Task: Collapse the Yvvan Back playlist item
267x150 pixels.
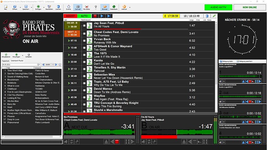Action: [84, 41]
